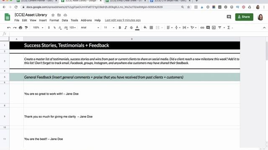The width and height of the screenshot is (268, 150).
Task: Open the Help menu
Action: pyautogui.click(x=98, y=20)
